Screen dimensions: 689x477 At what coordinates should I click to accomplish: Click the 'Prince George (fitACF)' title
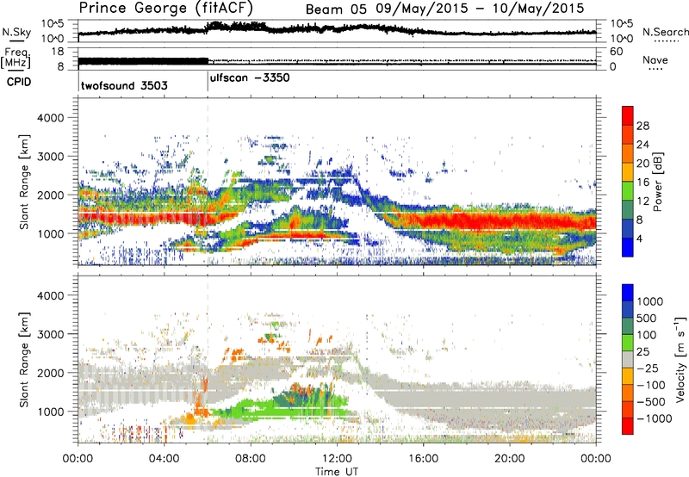click(165, 8)
